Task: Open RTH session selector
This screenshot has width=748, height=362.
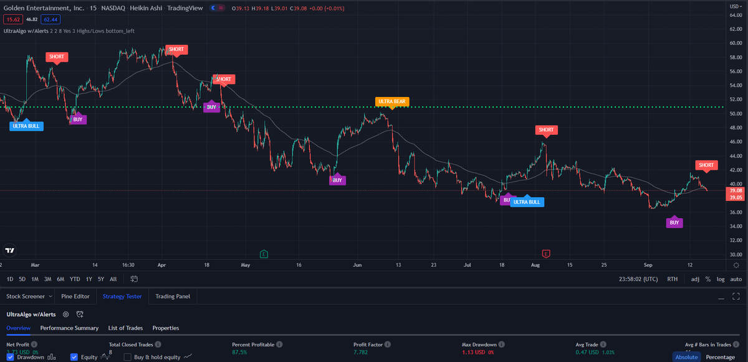Action: tap(673, 279)
